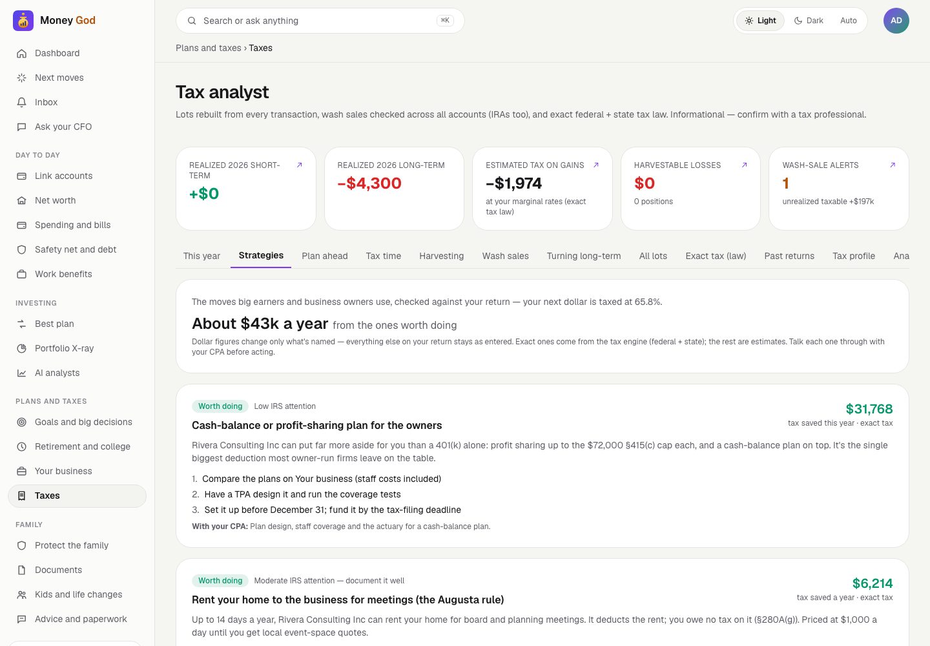The width and height of the screenshot is (930, 646).
Task: Click the Goals and big decisions target icon
Action: click(x=21, y=422)
